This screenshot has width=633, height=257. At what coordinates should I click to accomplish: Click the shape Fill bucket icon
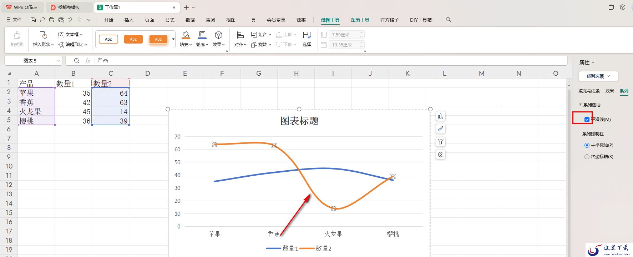pos(186,35)
